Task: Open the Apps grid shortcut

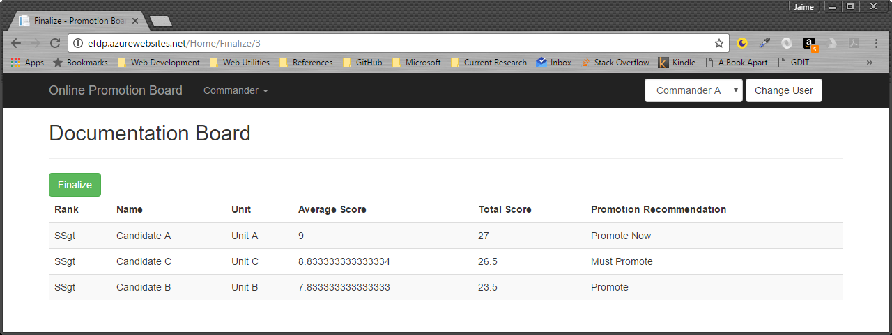Action: (26, 63)
